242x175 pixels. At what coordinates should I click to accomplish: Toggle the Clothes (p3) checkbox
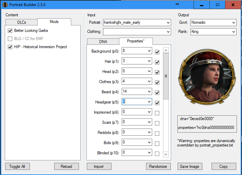pos(157,83)
